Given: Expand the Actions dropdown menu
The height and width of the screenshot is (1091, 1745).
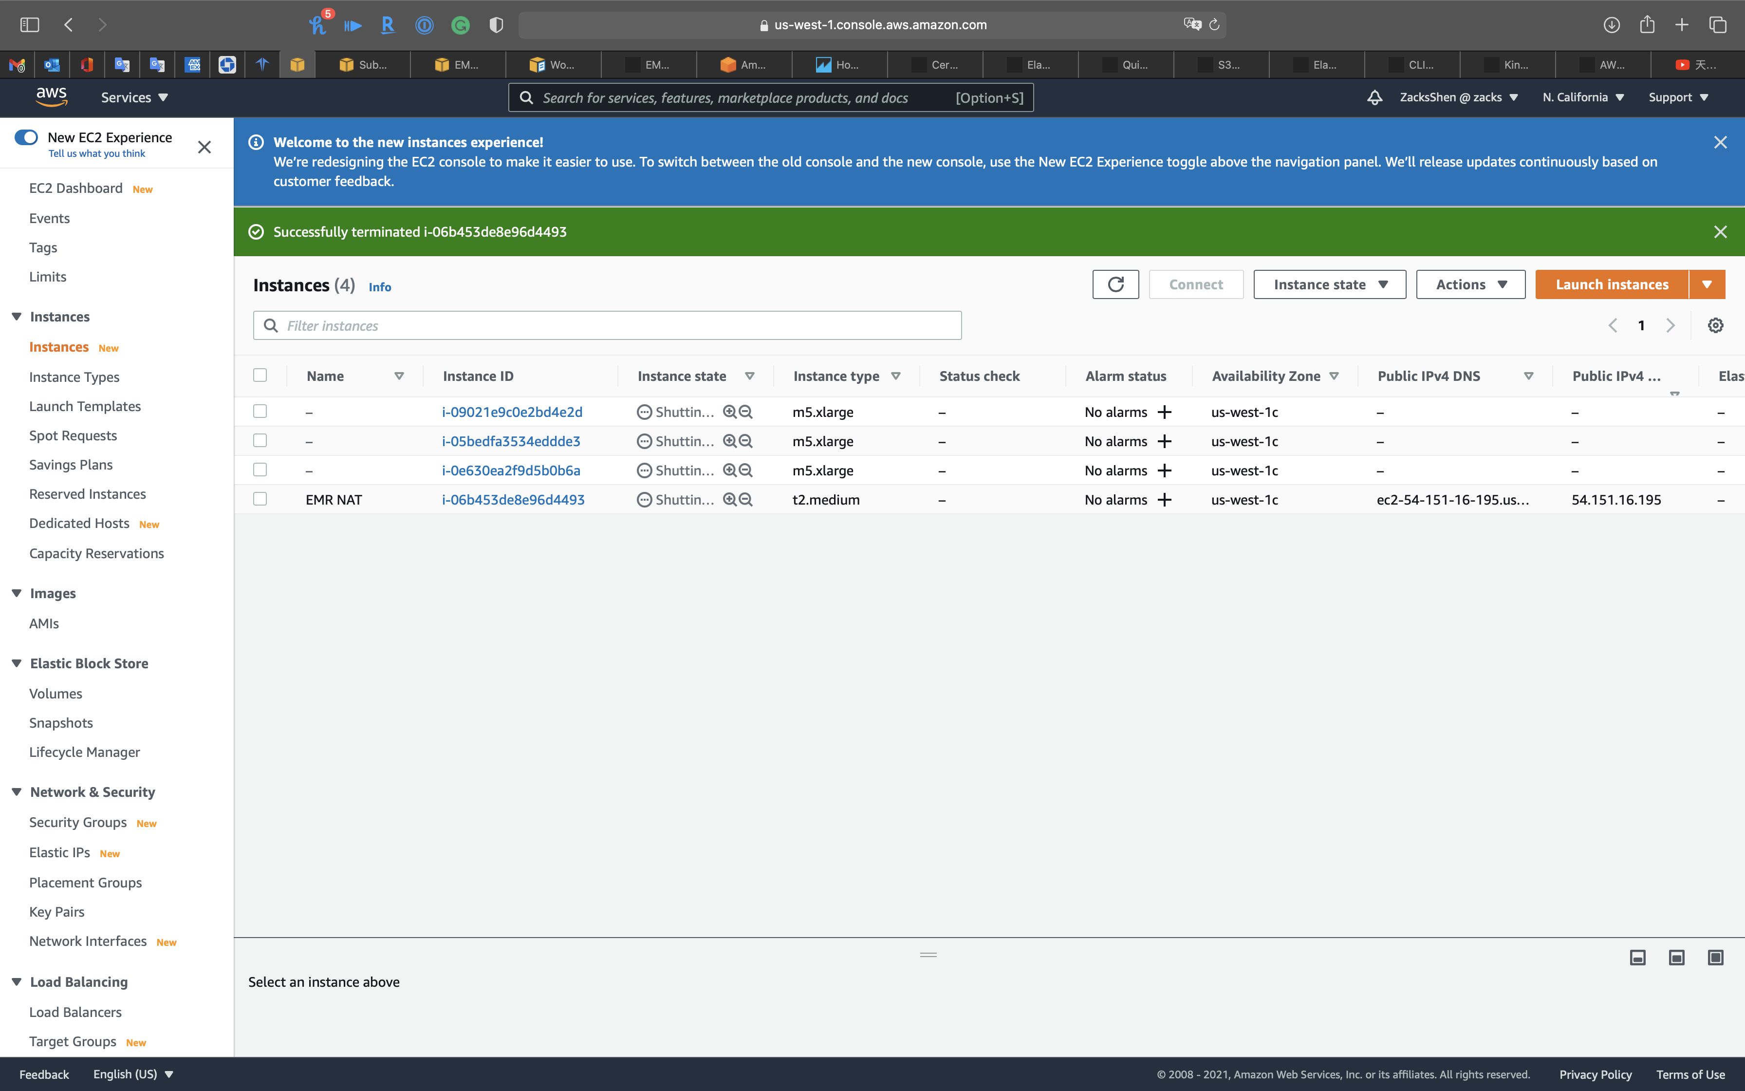Looking at the screenshot, I should pos(1470,284).
